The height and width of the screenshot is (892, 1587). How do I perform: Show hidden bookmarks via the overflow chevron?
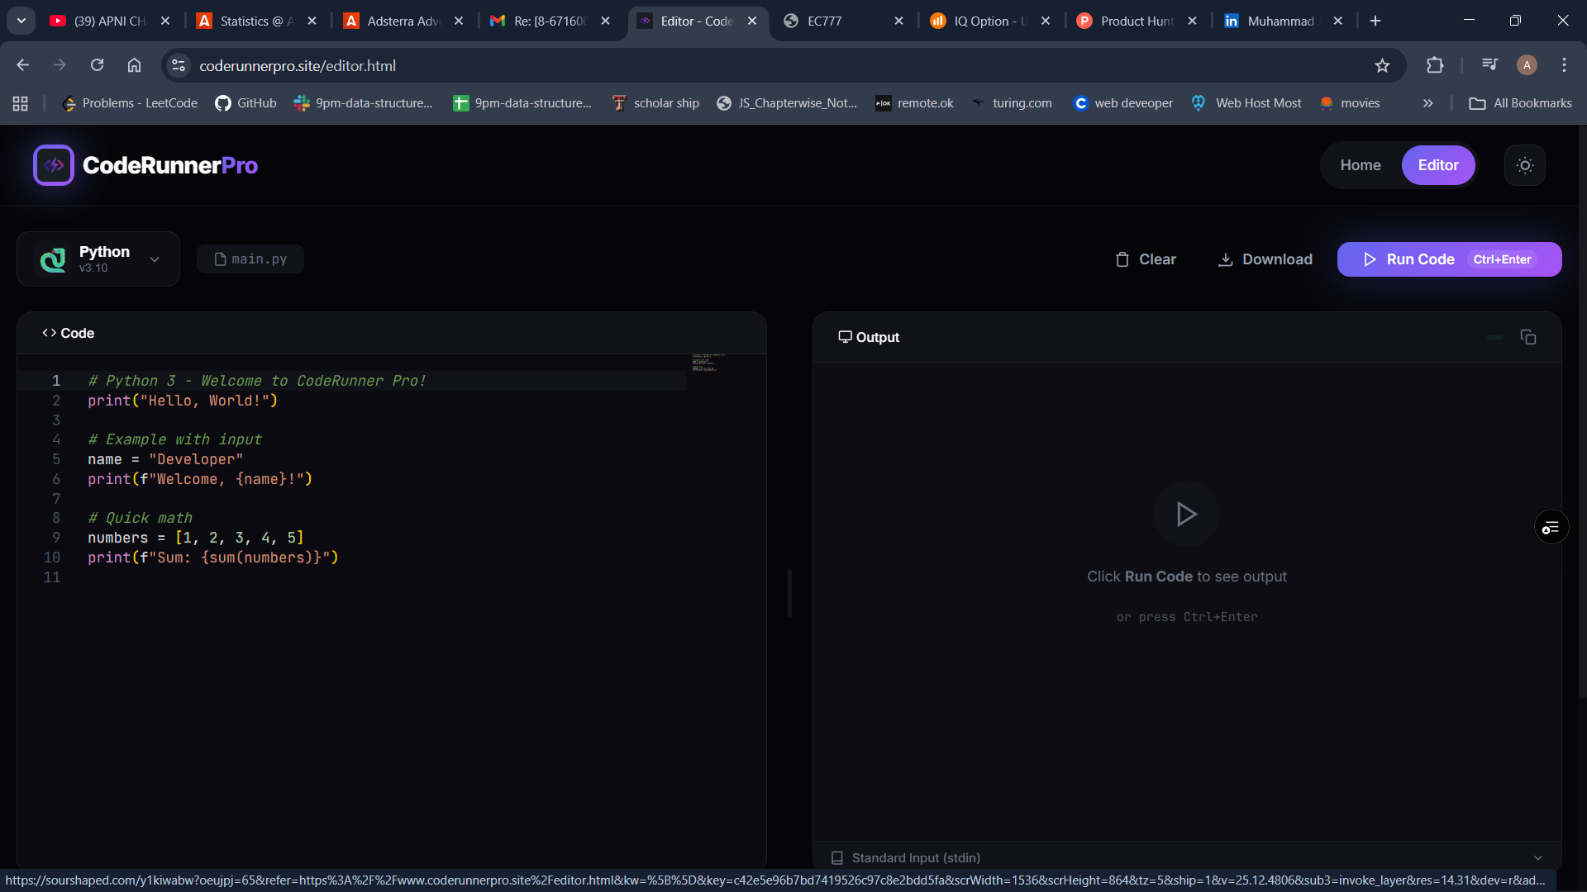click(1427, 103)
